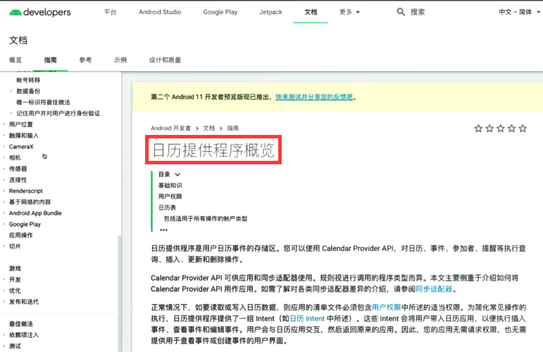Rate the page five stars
543x352 pixels.
pyautogui.click(x=523, y=128)
